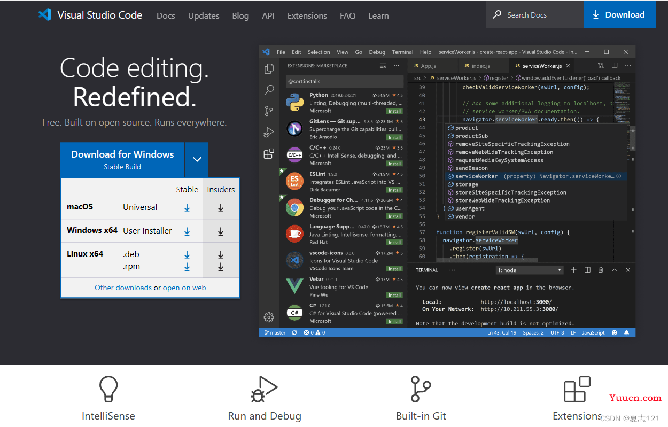Image resolution: width=668 pixels, height=427 pixels.
Task: Open the File menu in editor
Action: coord(281,52)
